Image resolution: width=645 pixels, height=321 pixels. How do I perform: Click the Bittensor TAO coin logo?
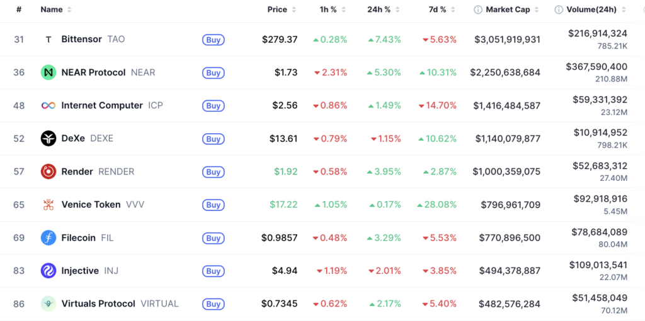pyautogui.click(x=49, y=40)
